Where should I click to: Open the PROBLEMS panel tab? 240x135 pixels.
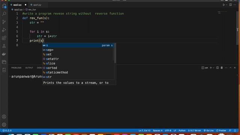[x=16, y=68]
